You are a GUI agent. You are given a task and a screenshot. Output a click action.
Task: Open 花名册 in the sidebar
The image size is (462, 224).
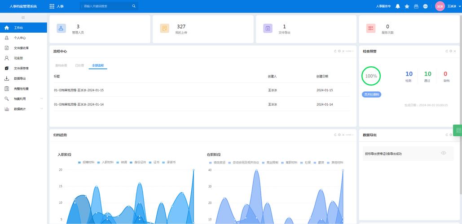18,58
